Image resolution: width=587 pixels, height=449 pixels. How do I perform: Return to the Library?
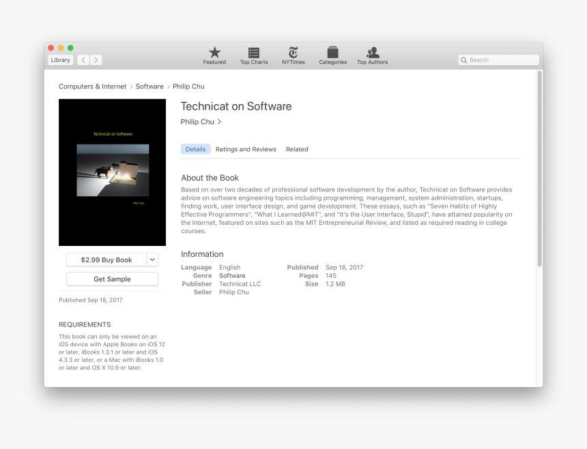click(x=59, y=59)
